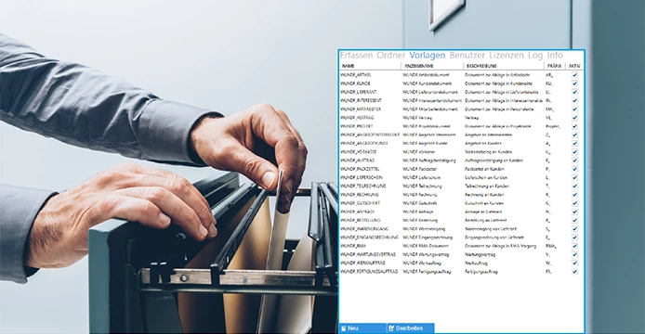Click 'WUNDF Eingangsrechnung' display name
The width and height of the screenshot is (645, 334).
tap(428, 238)
